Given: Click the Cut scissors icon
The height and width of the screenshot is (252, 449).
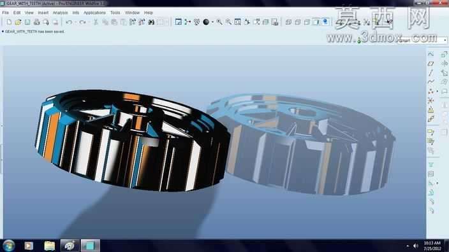Looking at the screenshot, I should pyautogui.click(x=96, y=22).
